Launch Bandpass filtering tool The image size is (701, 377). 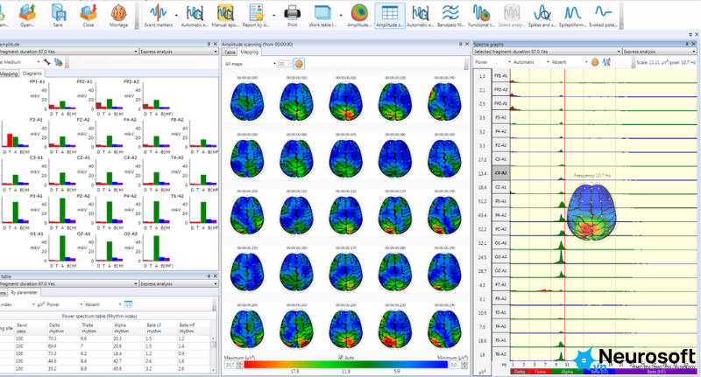(450, 16)
